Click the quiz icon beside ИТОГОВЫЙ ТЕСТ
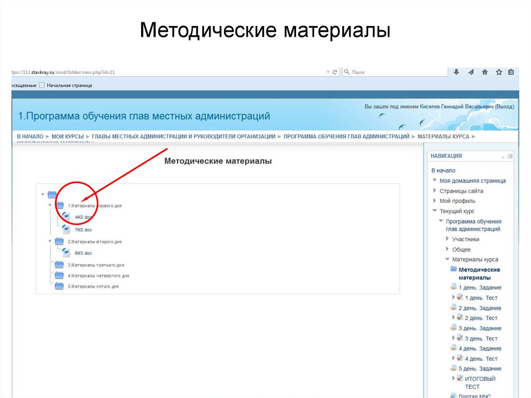Image resolution: width=531 pixels, height=398 pixels. pyautogui.click(x=460, y=378)
